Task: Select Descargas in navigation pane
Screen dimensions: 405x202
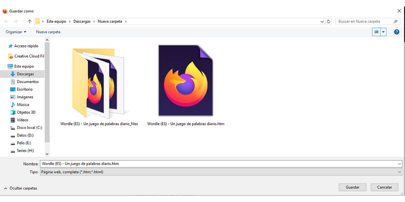Action: [x=26, y=74]
